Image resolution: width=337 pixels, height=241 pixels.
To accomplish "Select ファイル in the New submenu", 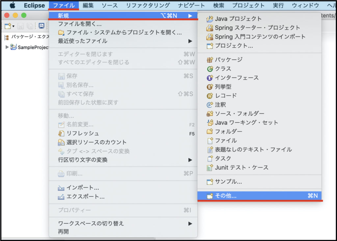I will [259, 141].
